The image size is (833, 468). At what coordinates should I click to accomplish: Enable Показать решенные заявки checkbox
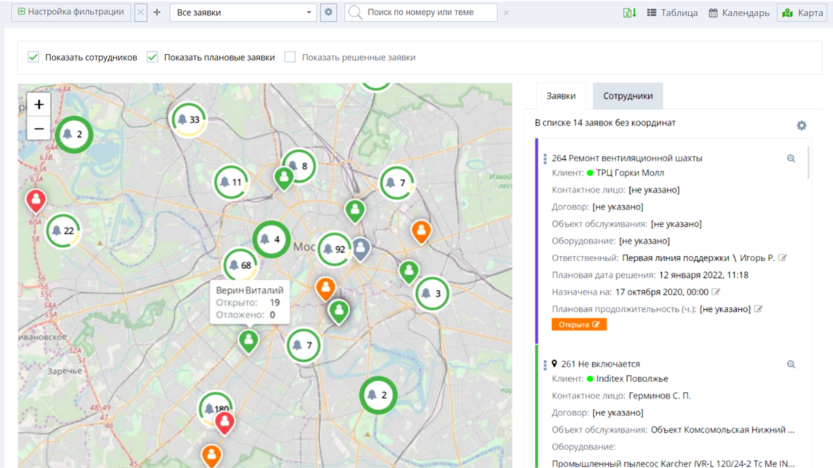tap(290, 57)
